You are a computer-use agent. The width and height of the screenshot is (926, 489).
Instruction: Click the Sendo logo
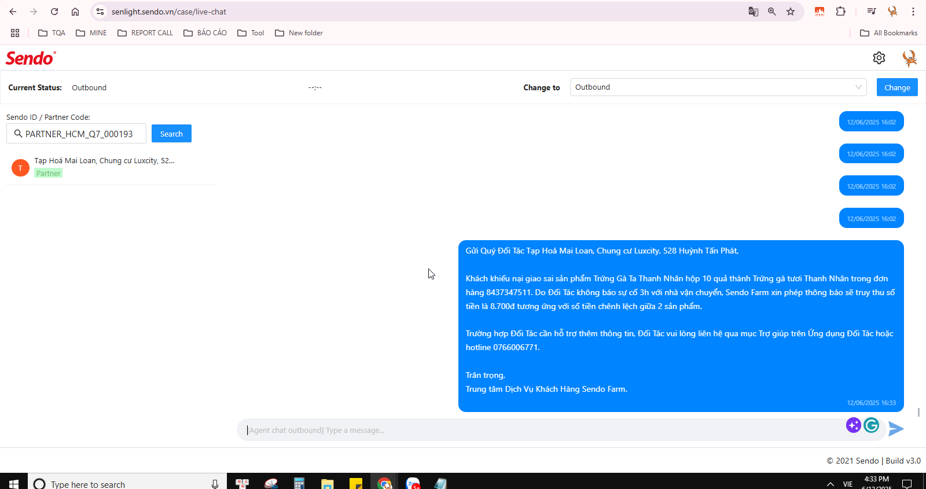coord(31,58)
